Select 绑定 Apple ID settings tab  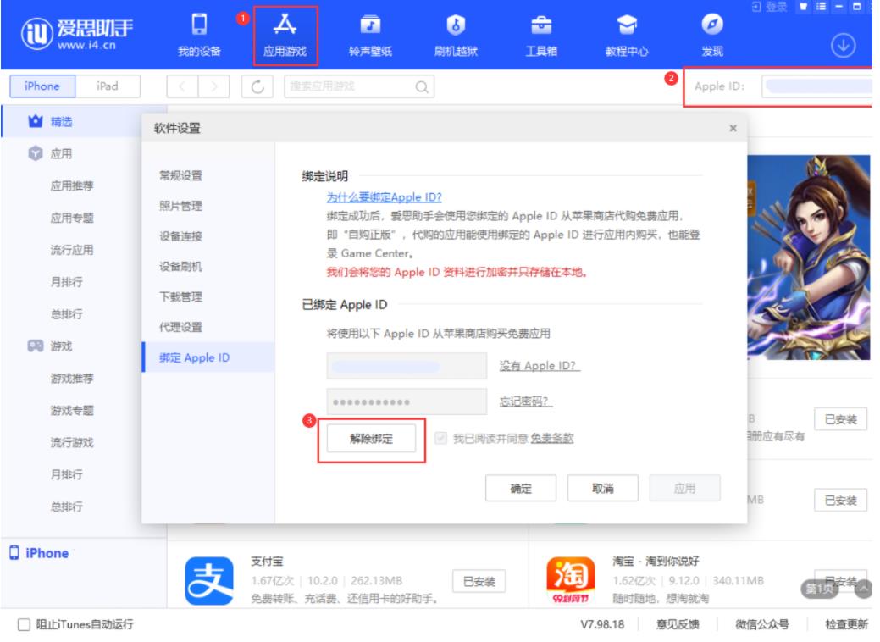coord(195,357)
